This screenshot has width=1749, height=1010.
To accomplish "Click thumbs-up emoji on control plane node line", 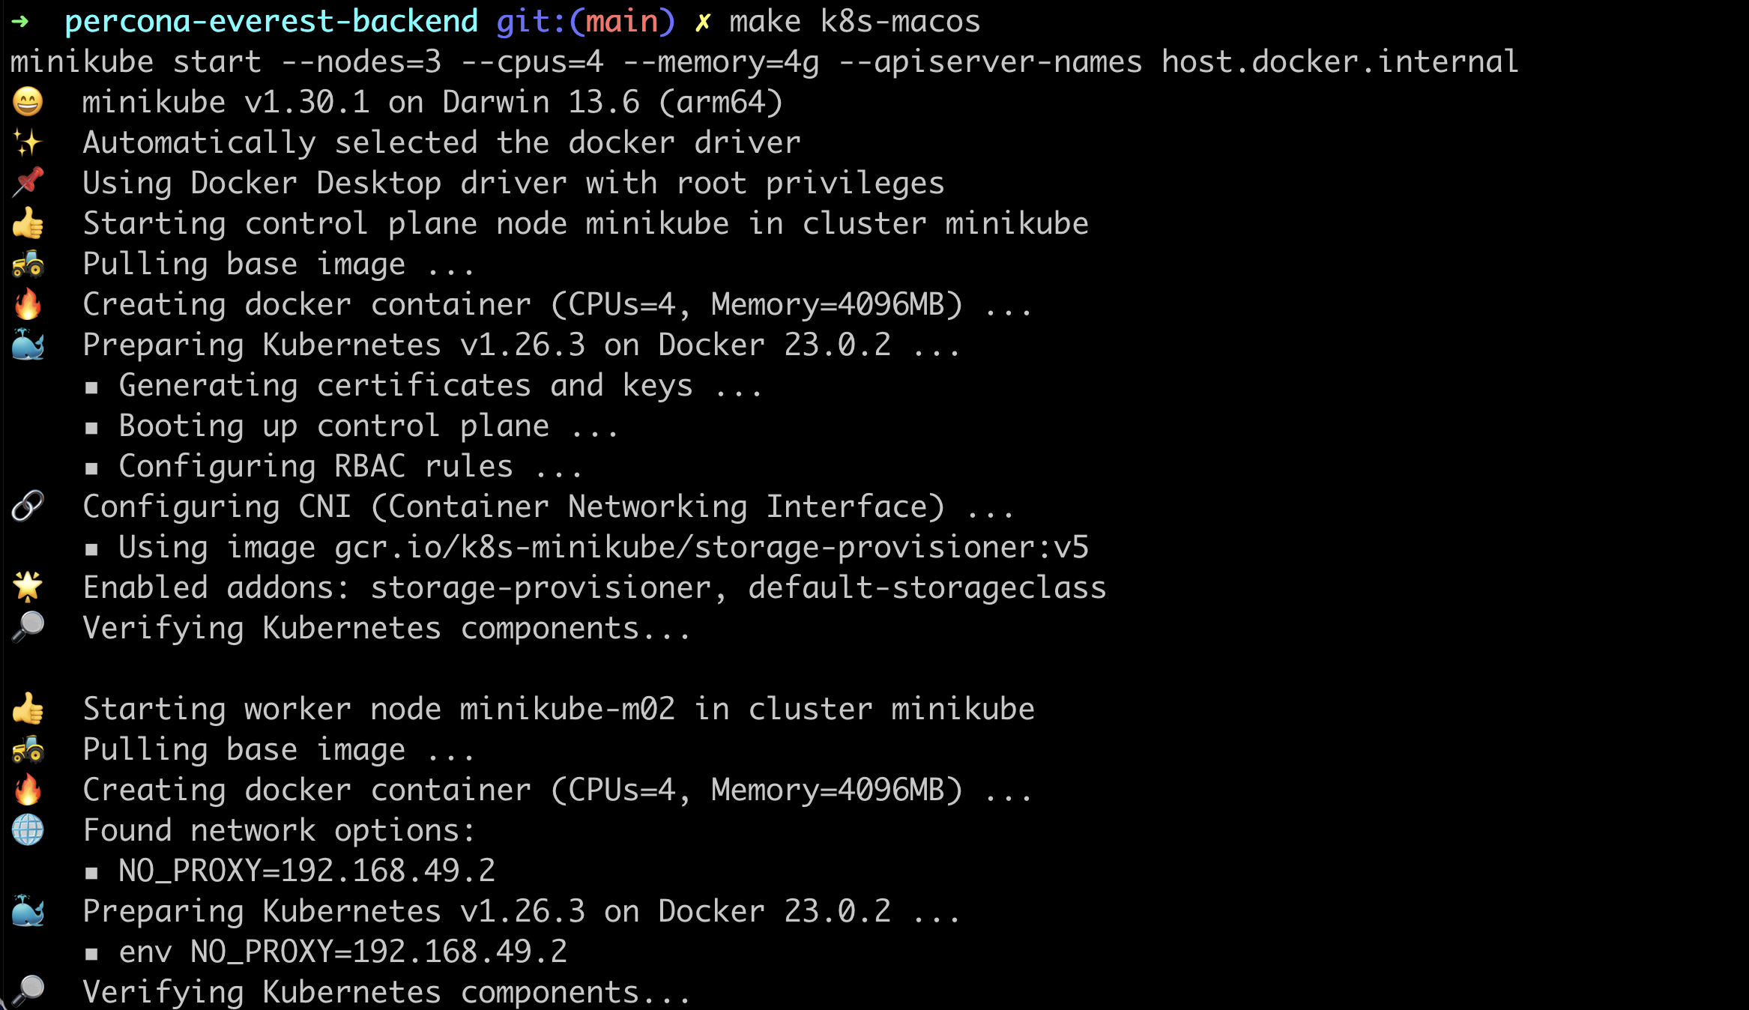I will click(x=28, y=223).
